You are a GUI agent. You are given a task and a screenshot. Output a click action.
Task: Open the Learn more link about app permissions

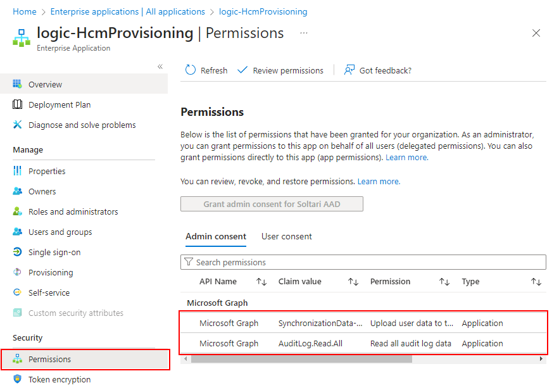point(406,157)
